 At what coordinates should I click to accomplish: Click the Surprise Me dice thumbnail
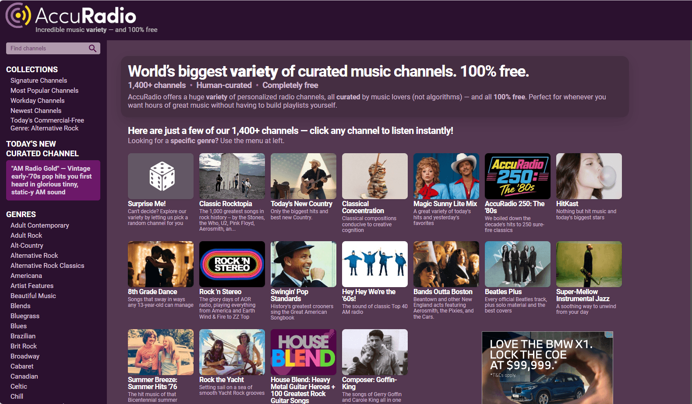[161, 176]
